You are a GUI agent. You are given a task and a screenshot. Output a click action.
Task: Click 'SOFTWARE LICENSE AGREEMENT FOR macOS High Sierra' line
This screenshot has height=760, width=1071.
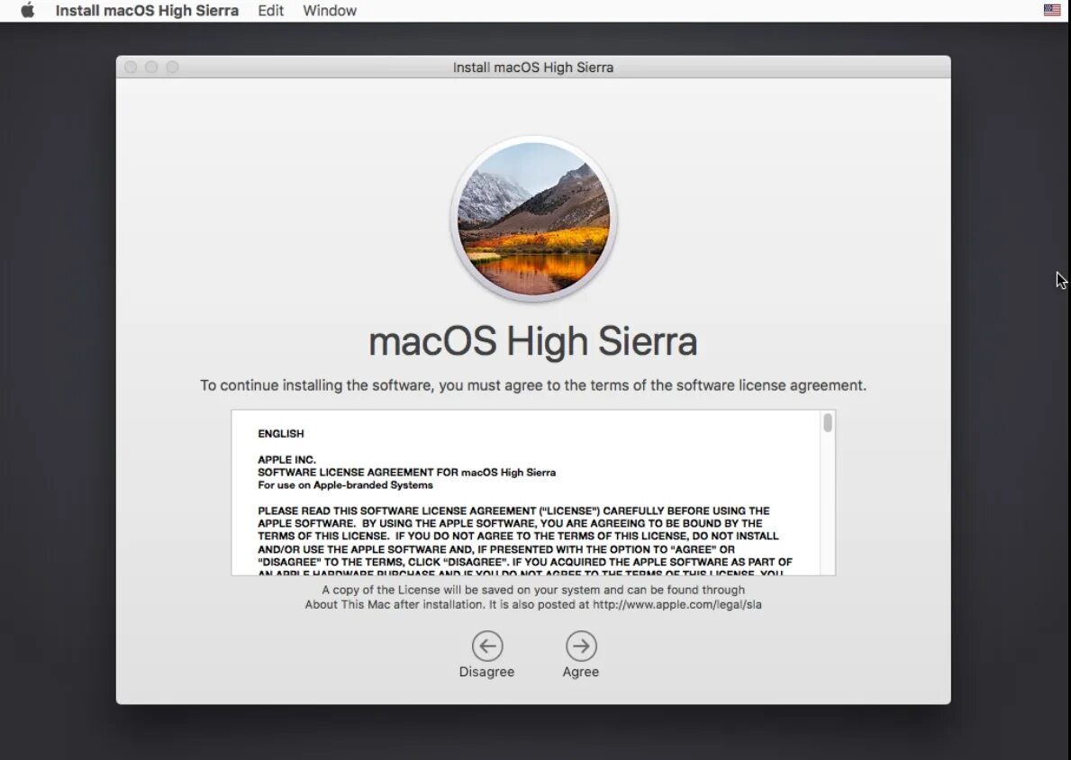[x=406, y=473]
